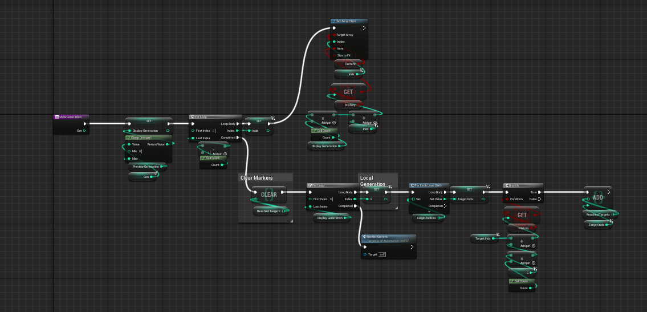This screenshot has height=312, width=647.
Task: Select the GET node under Branch
Action: [x=522, y=215]
